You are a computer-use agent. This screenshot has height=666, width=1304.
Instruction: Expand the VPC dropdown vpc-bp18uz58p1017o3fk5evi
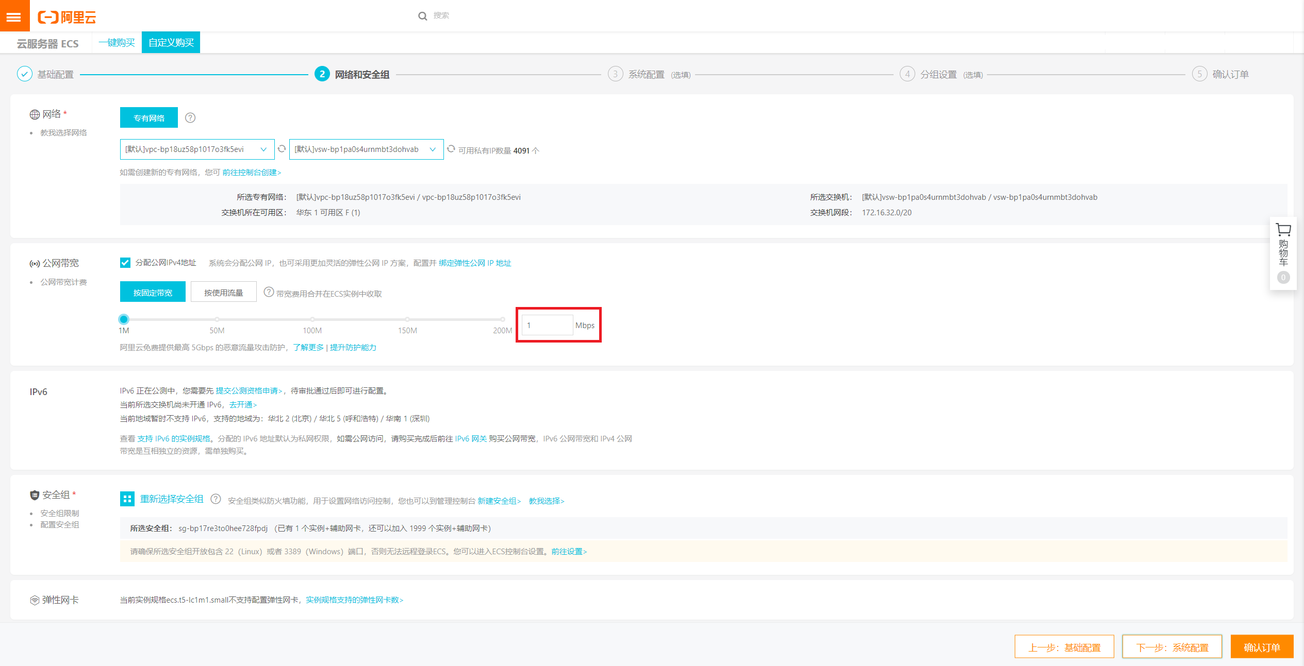[197, 149]
